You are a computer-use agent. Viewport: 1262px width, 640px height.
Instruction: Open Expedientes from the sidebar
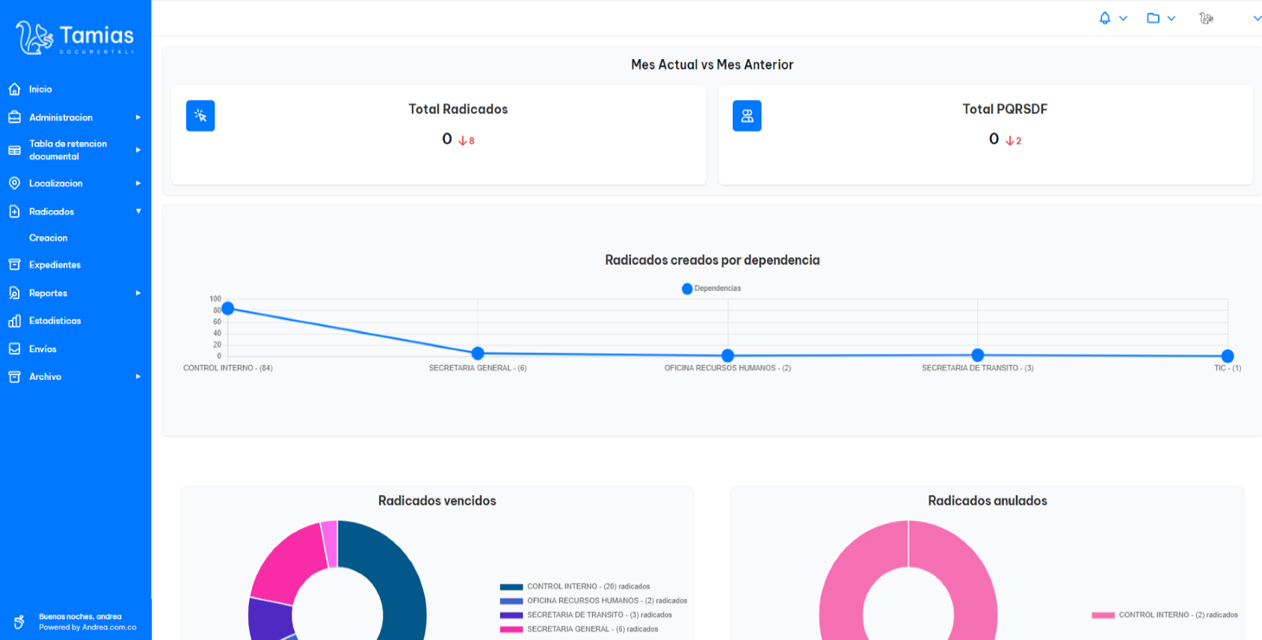pos(55,265)
